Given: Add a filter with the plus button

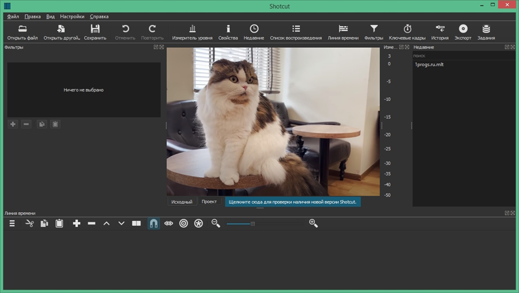Looking at the screenshot, I should click(x=13, y=124).
